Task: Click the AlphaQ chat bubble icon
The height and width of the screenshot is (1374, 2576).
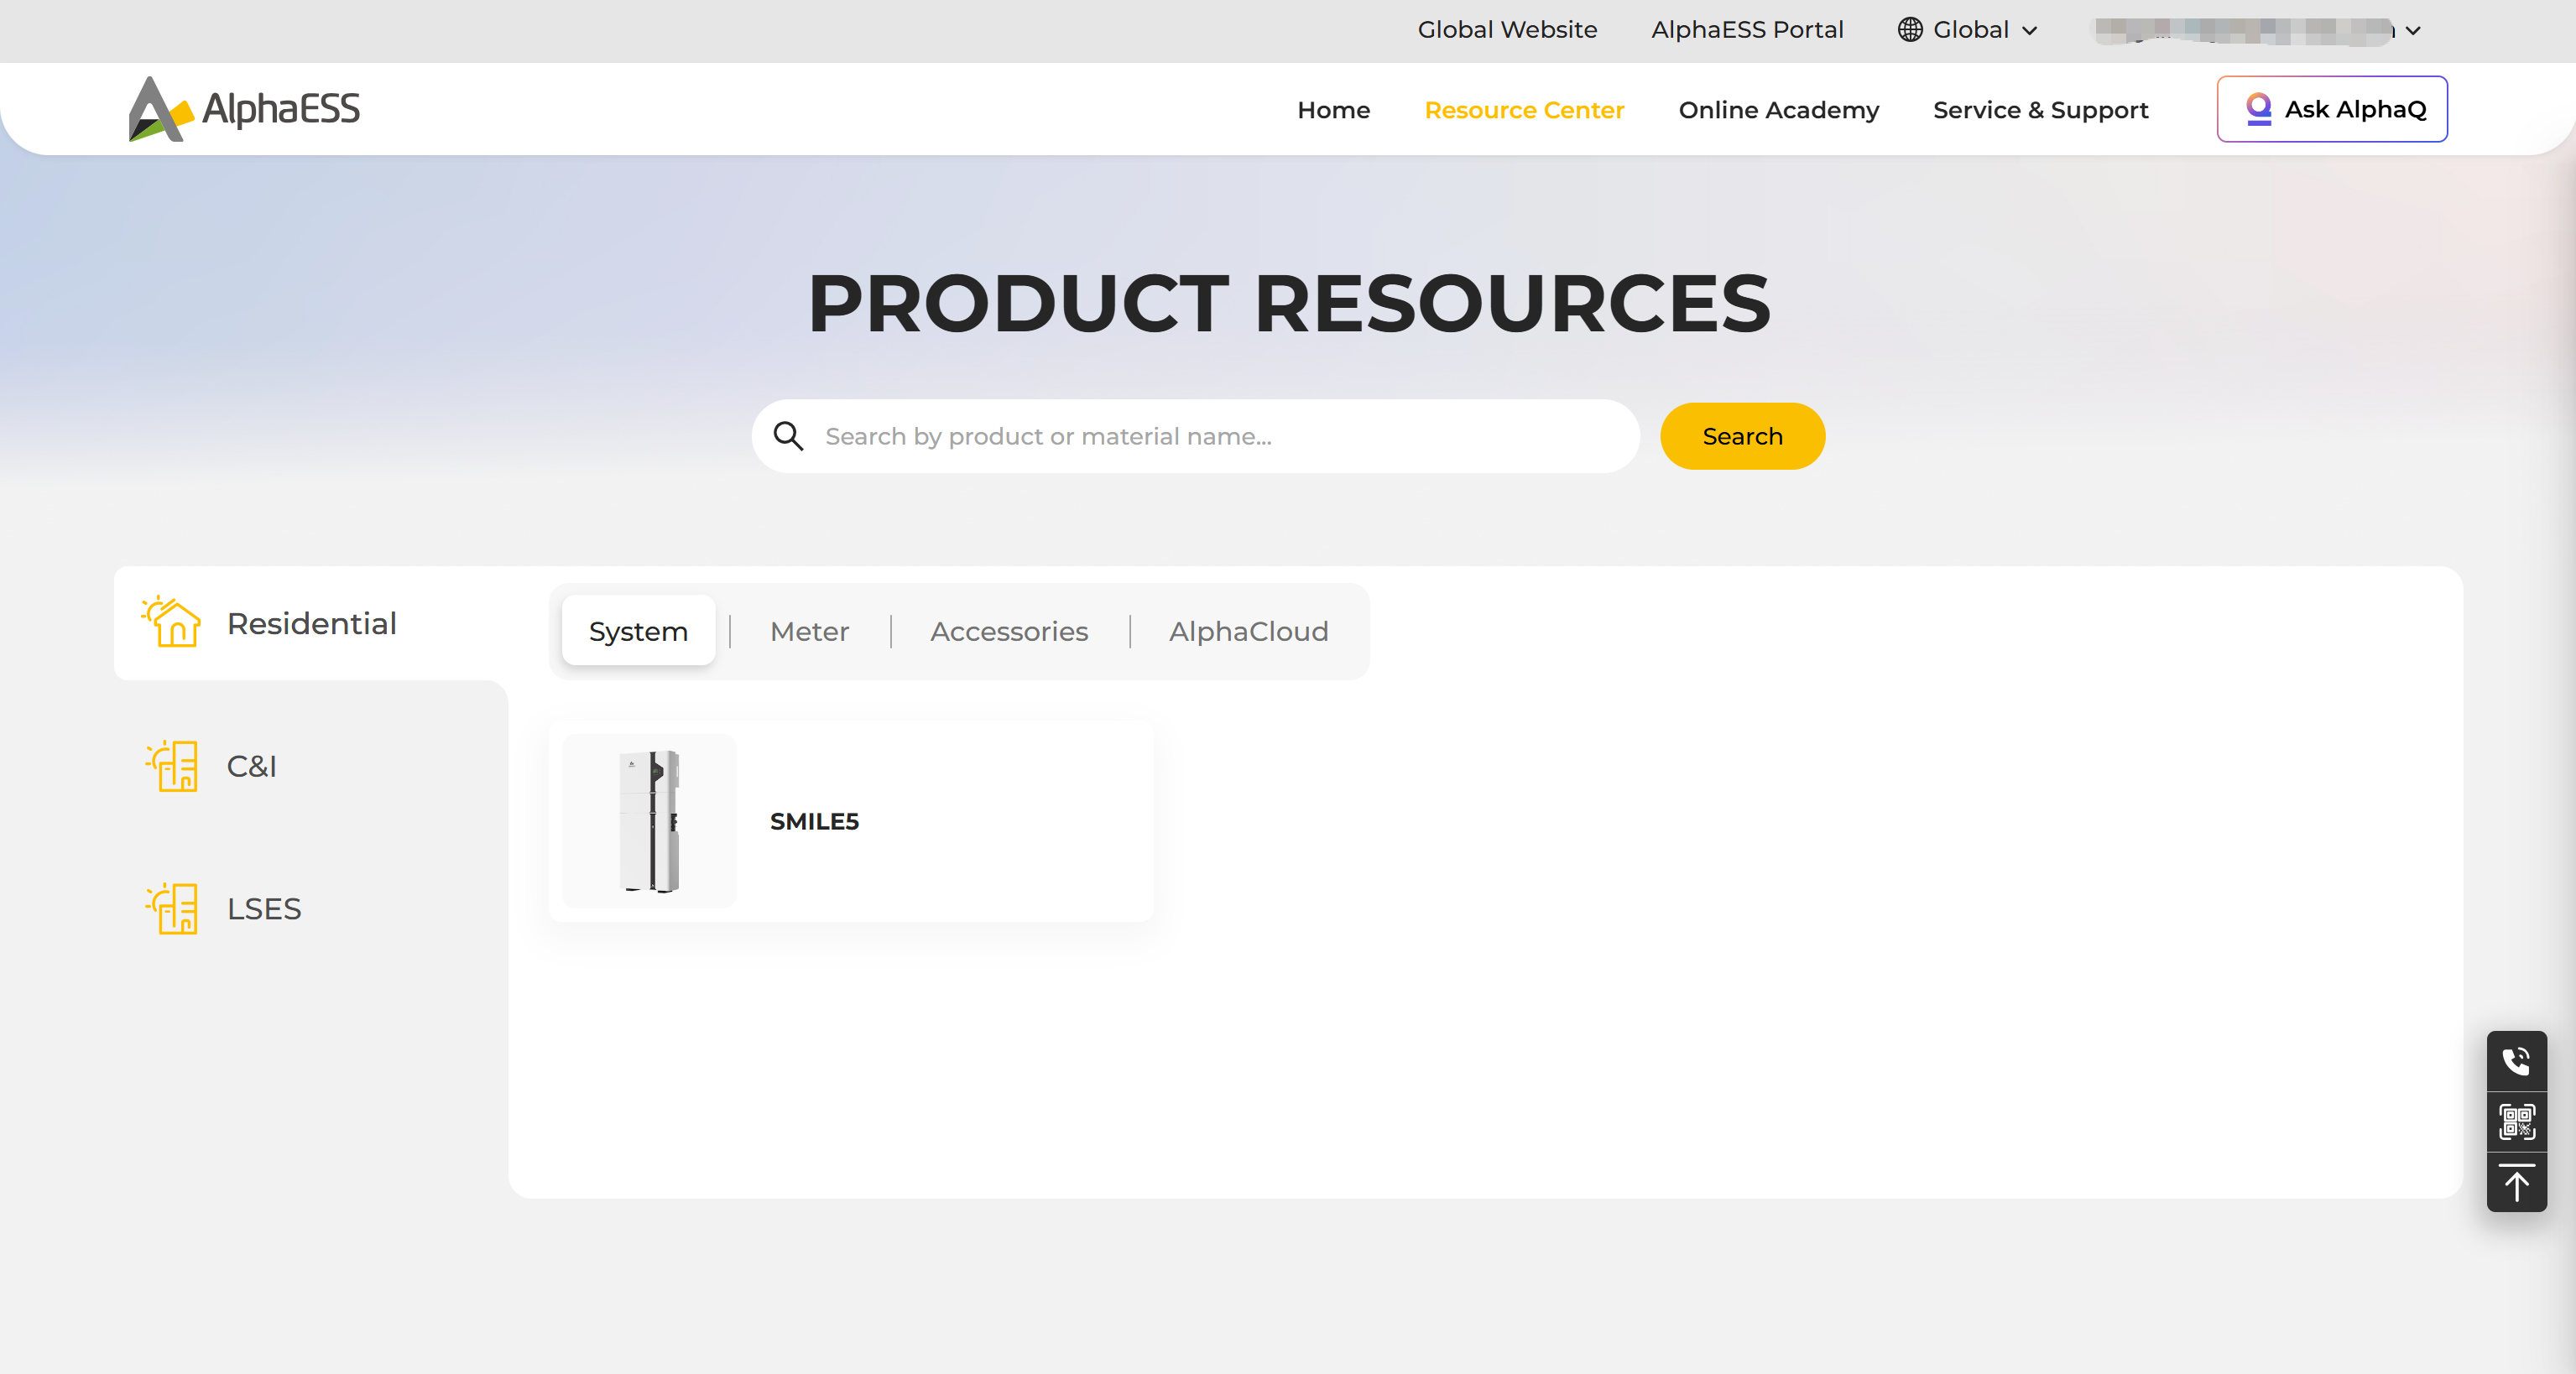Action: pyautogui.click(x=2258, y=109)
